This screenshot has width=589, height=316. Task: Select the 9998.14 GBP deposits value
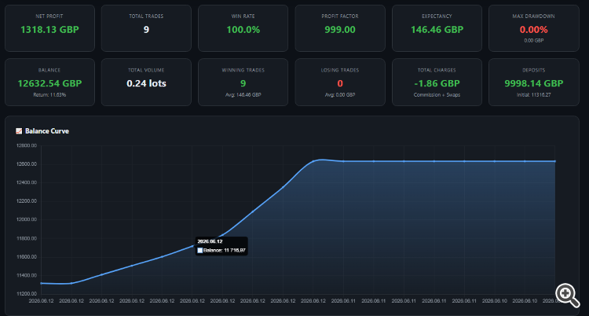click(533, 83)
